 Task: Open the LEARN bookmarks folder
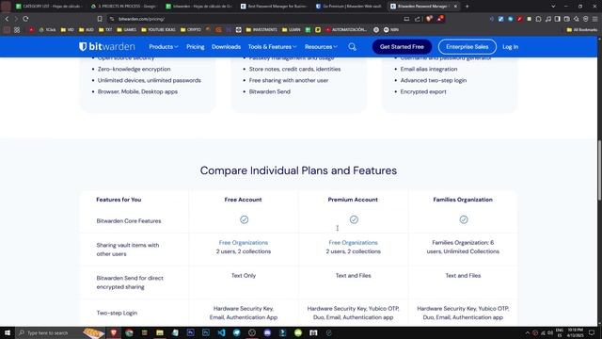click(291, 29)
